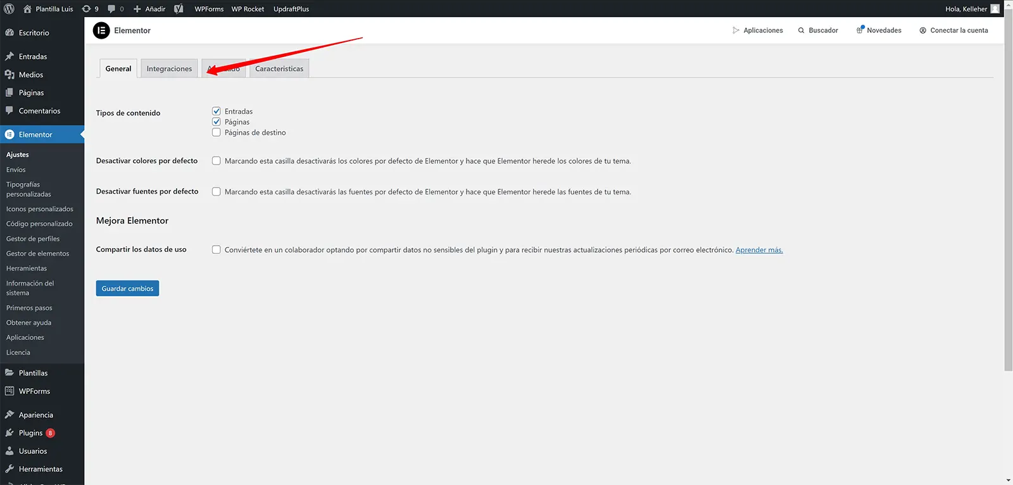Check Desactivar colores por defecto box
Image resolution: width=1013 pixels, height=485 pixels.
(x=217, y=161)
